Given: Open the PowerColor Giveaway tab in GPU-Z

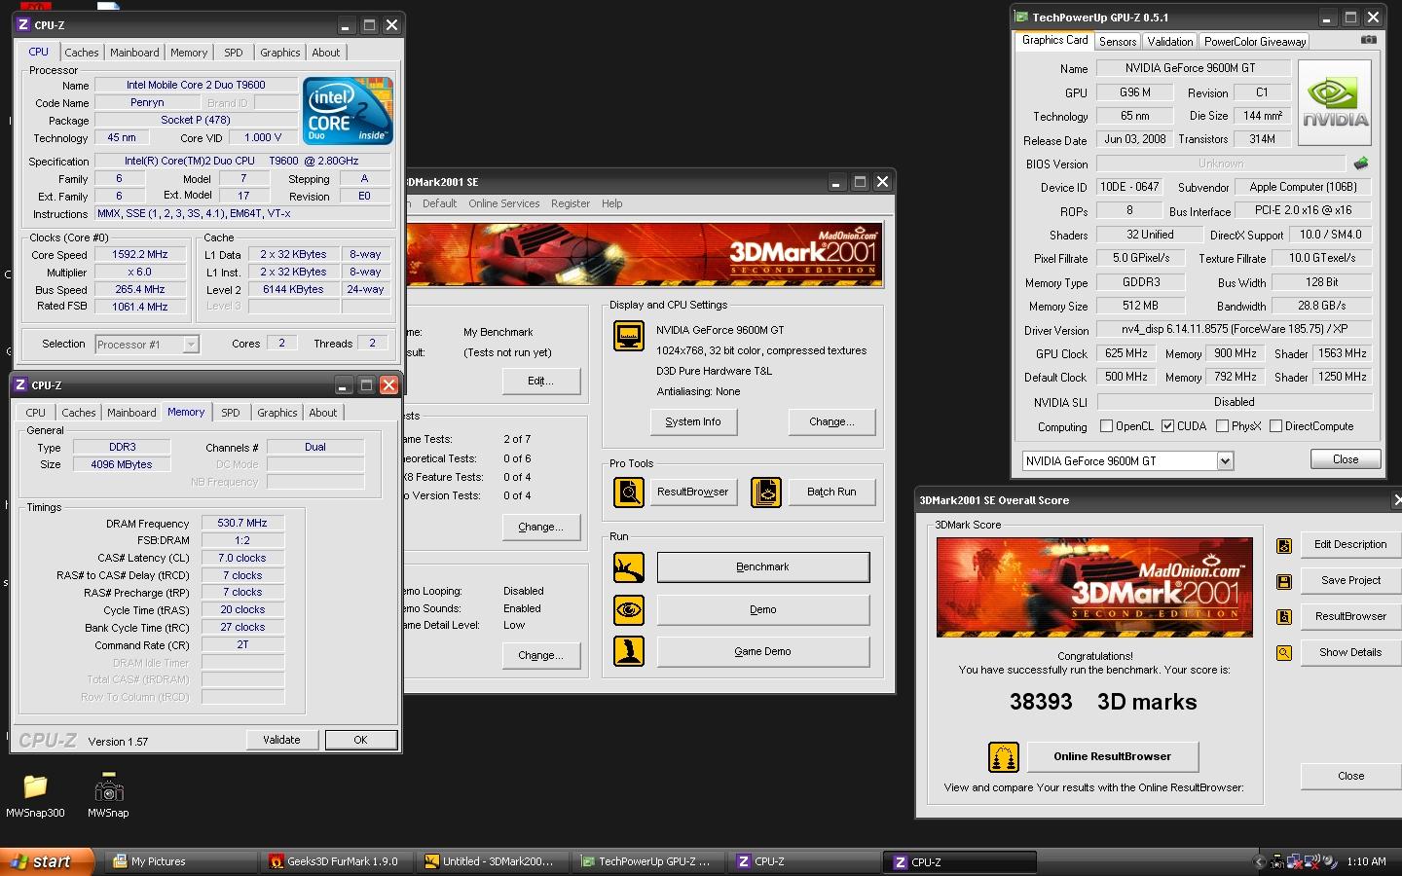Looking at the screenshot, I should click(1255, 42).
